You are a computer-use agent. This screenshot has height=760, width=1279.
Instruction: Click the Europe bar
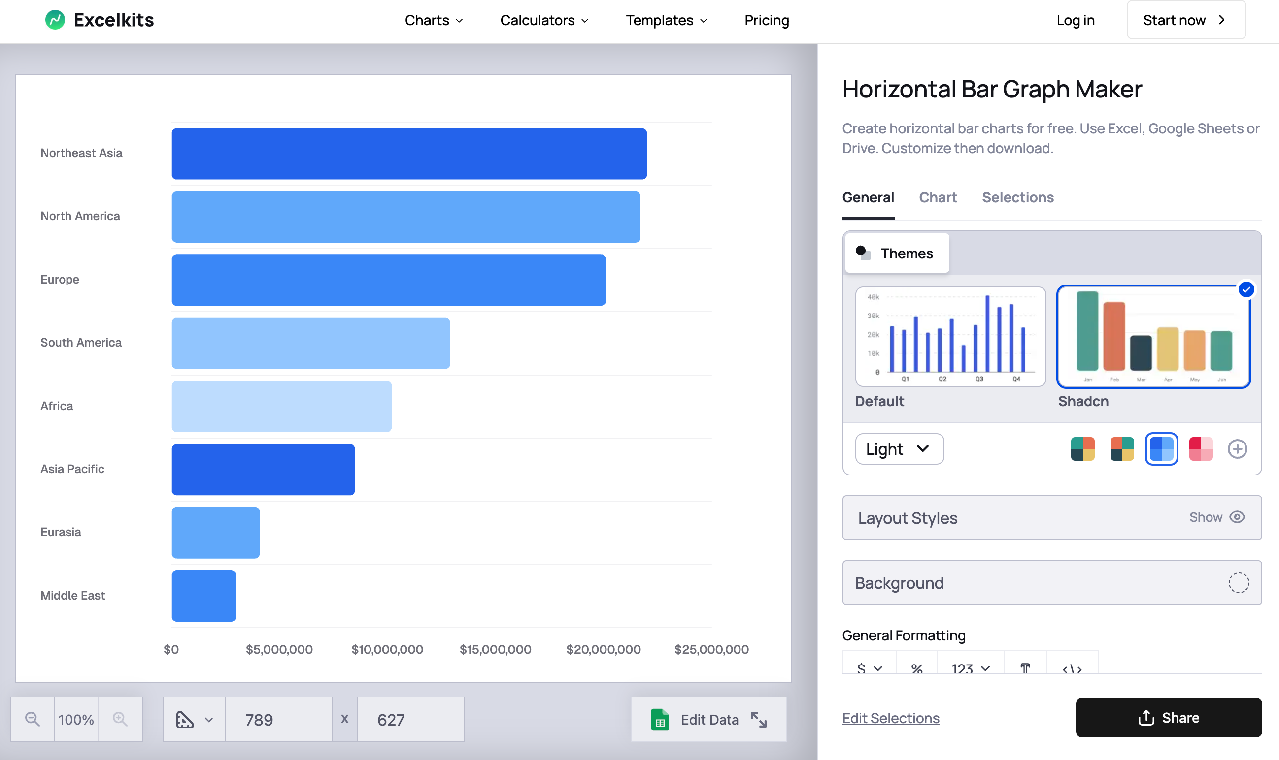point(389,280)
